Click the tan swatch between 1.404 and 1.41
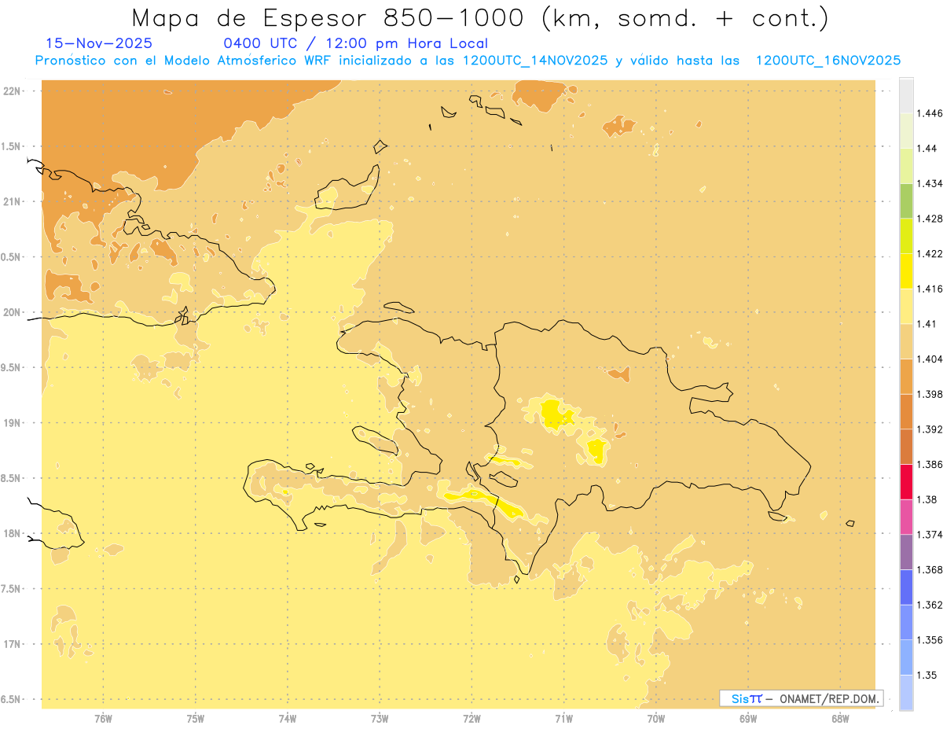This screenshot has width=943, height=729. [905, 341]
